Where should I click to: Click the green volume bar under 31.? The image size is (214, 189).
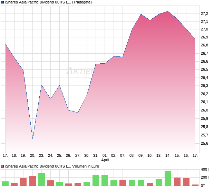tap(96, 180)
